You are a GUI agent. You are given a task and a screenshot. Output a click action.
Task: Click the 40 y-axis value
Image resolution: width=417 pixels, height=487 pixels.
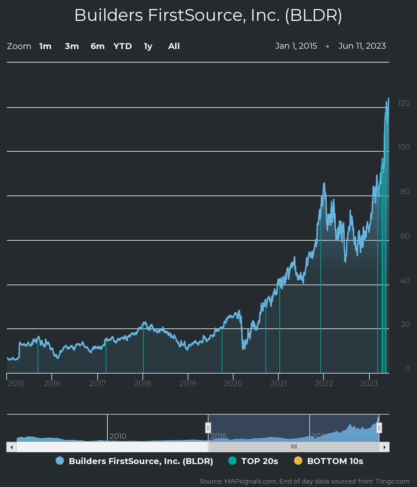405,280
